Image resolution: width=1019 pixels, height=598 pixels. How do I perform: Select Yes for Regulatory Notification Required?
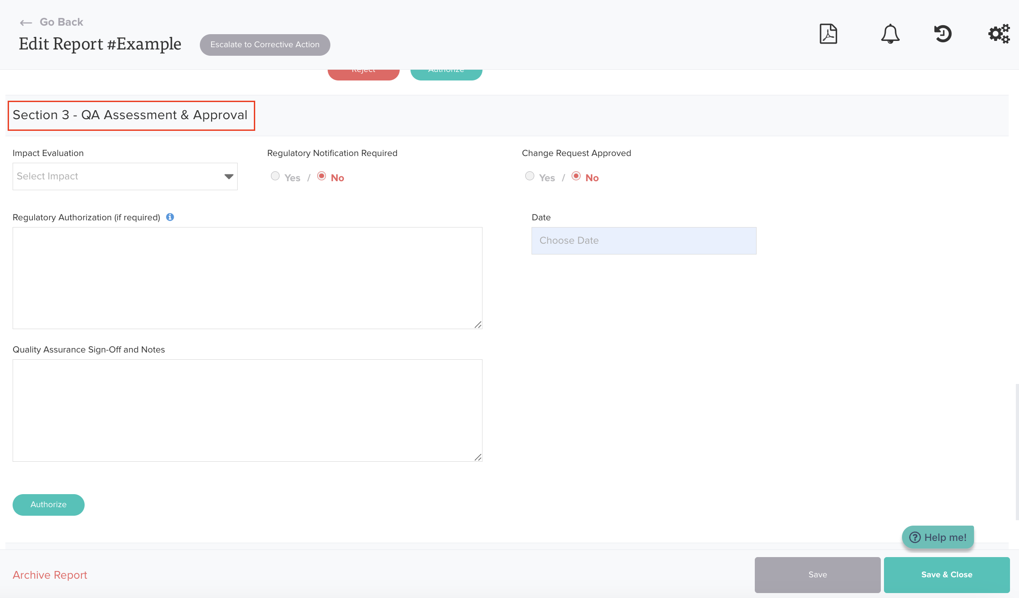(x=275, y=176)
